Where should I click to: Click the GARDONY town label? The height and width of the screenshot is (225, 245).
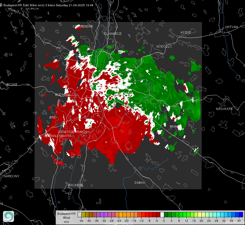(x=12, y=176)
